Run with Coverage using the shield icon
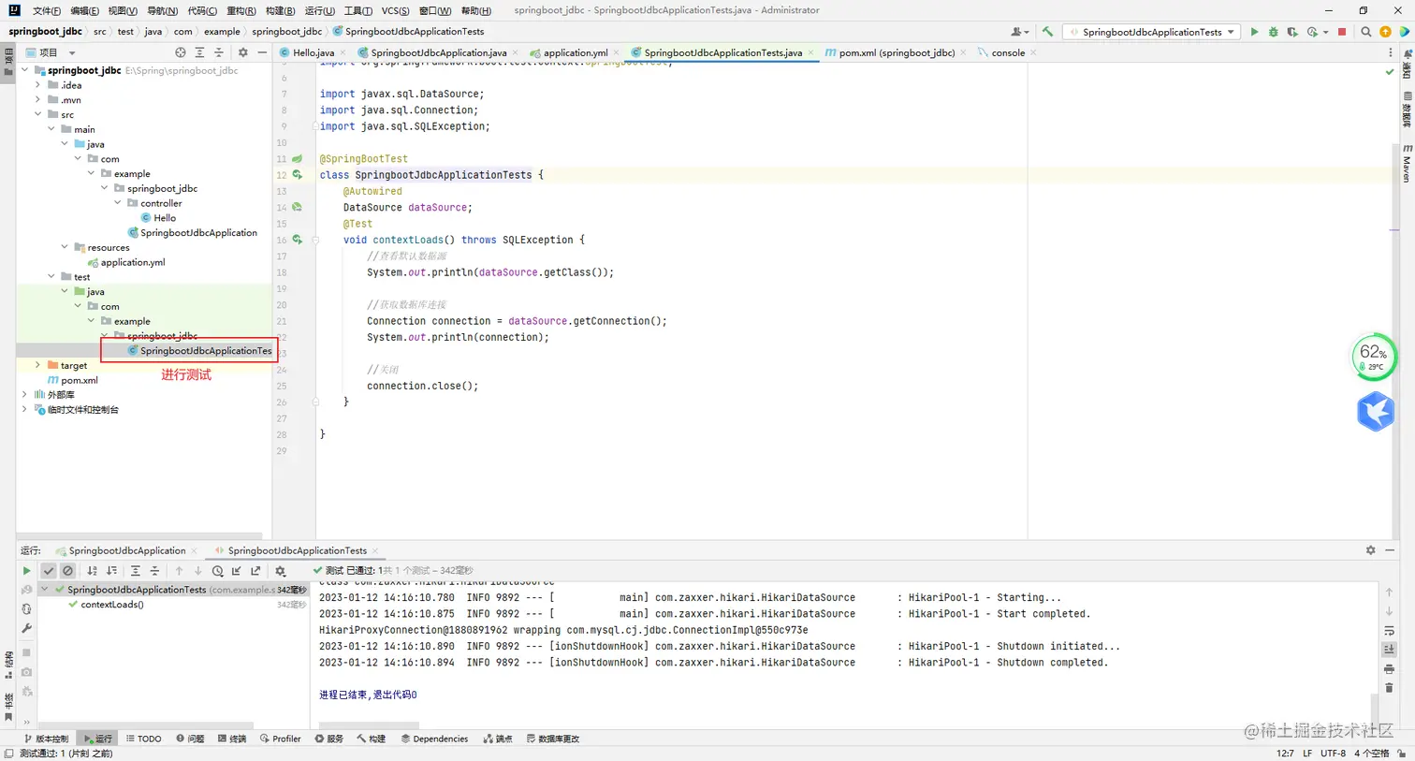The height and width of the screenshot is (761, 1415). [1292, 32]
